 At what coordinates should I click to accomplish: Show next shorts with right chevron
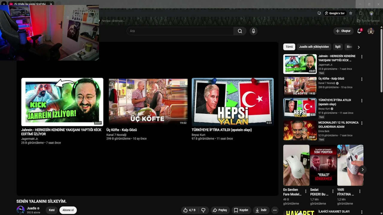362,170
